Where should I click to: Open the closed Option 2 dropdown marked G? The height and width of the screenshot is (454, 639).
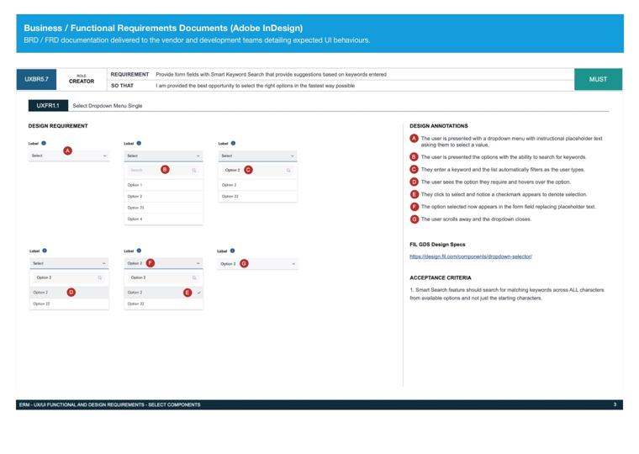pyautogui.click(x=257, y=264)
